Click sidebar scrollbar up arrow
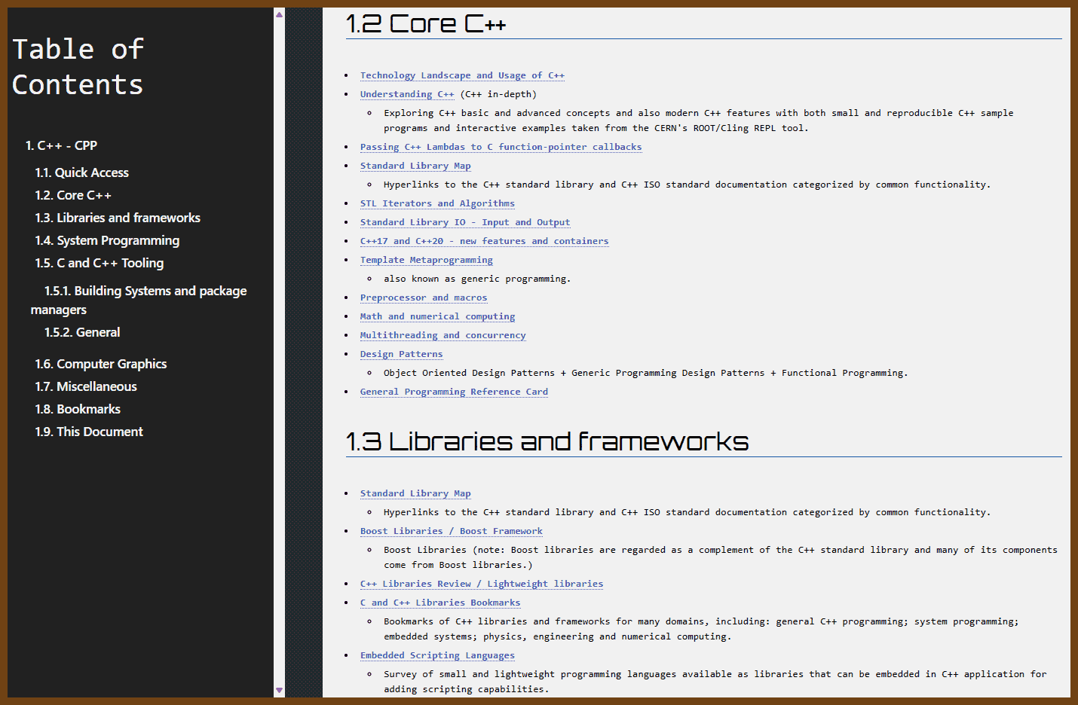 point(279,14)
